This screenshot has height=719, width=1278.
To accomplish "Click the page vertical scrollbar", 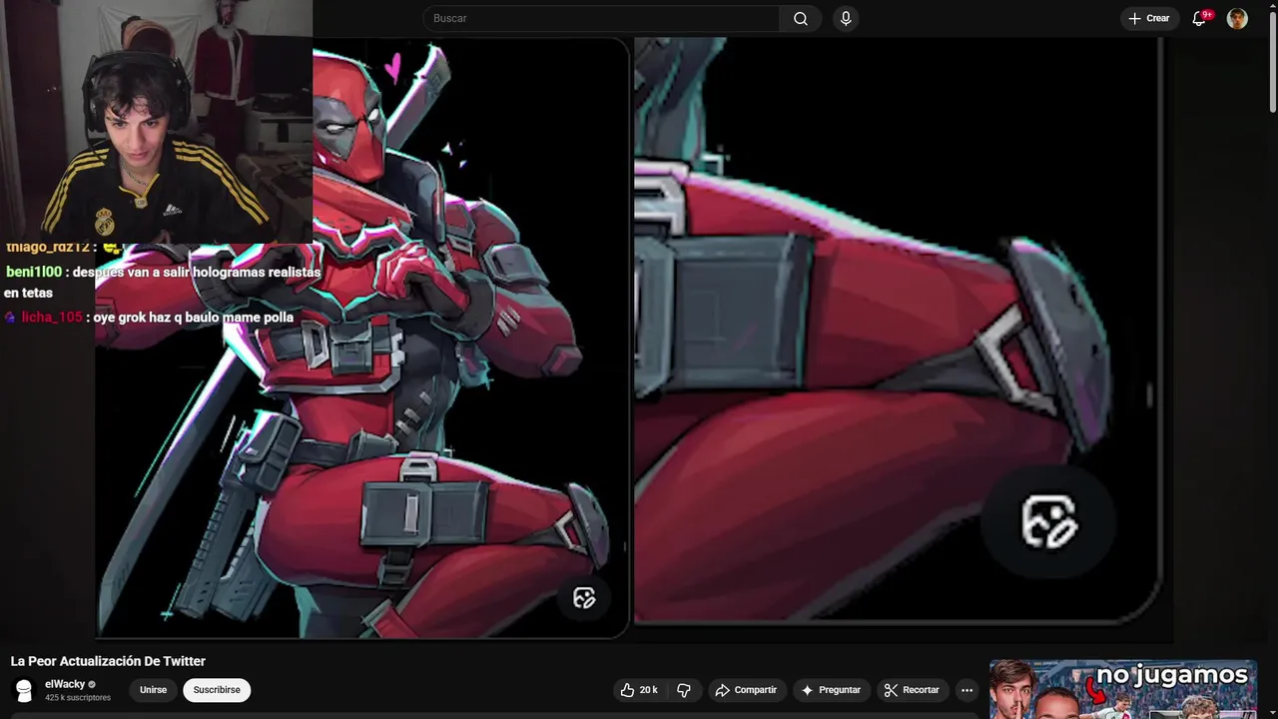I will point(1272,60).
